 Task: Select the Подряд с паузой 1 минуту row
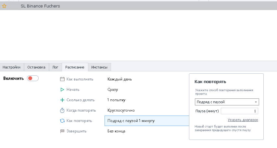click(131, 121)
